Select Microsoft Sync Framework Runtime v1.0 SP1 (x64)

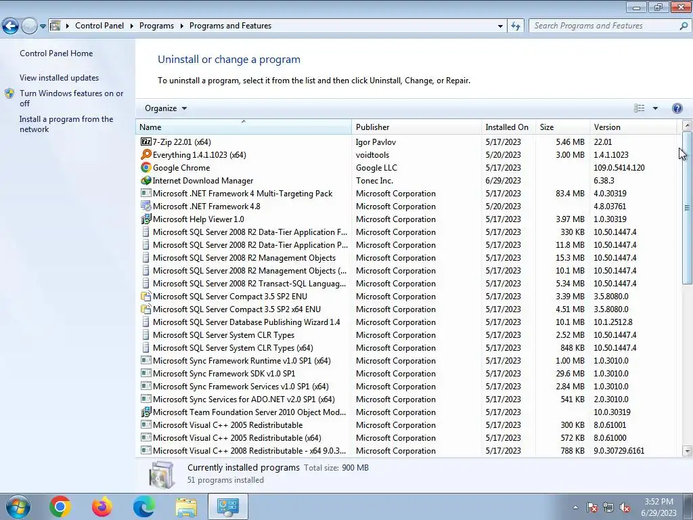[x=406, y=361]
